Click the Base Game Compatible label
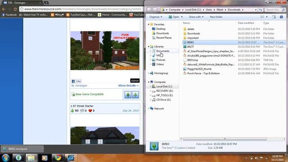 click(x=90, y=94)
